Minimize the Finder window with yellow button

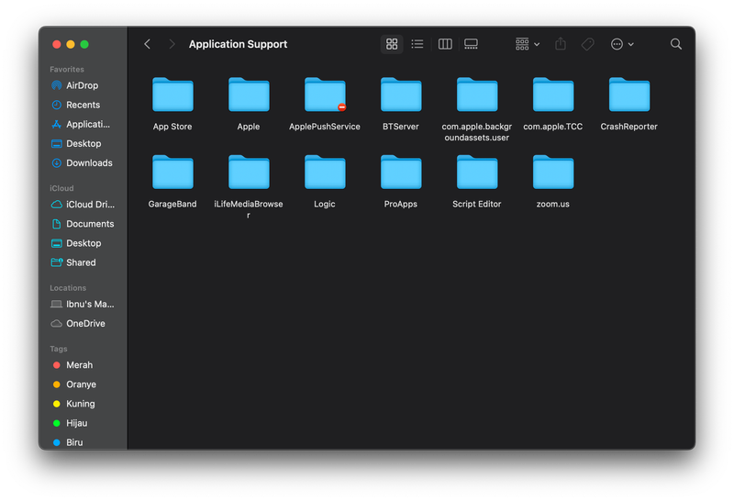(x=71, y=44)
